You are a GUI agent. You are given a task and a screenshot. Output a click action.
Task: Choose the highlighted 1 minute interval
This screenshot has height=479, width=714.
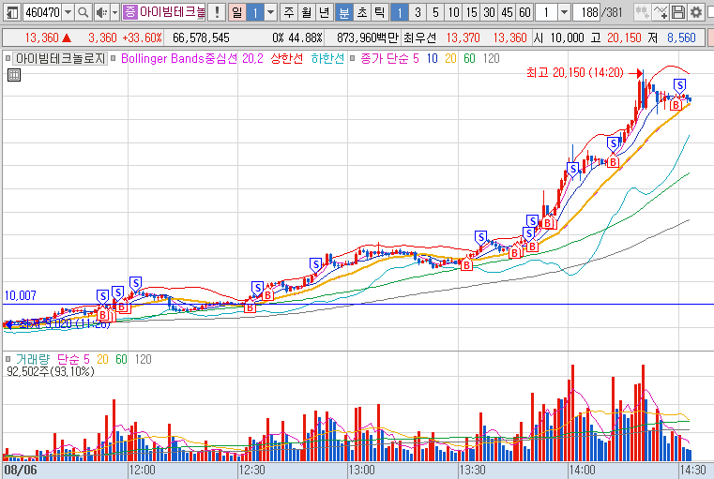coord(400,12)
